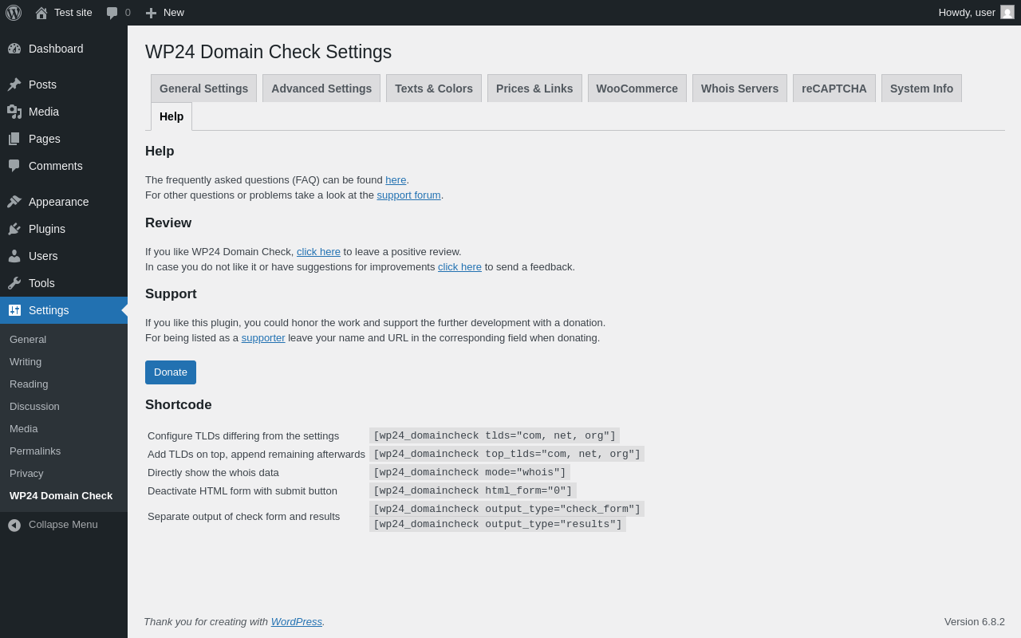Visit the support forum link
Screen dimensions: 1021x638
408,195
